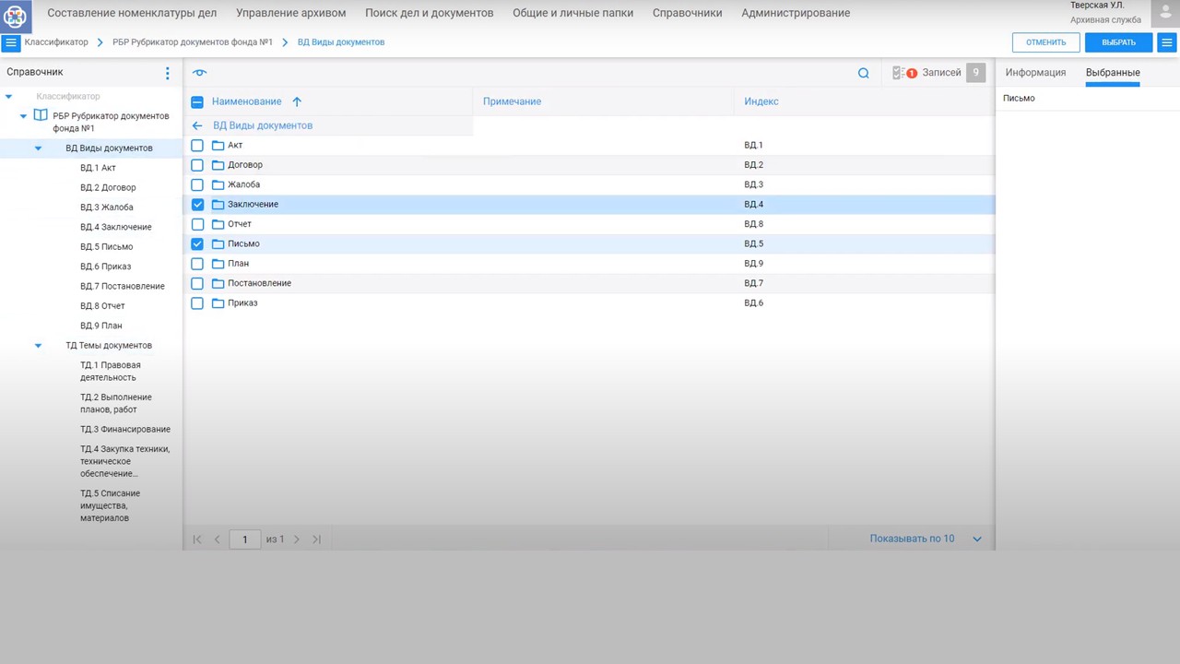Click the folder icon of Договор row
The width and height of the screenshot is (1180, 664).
point(218,165)
